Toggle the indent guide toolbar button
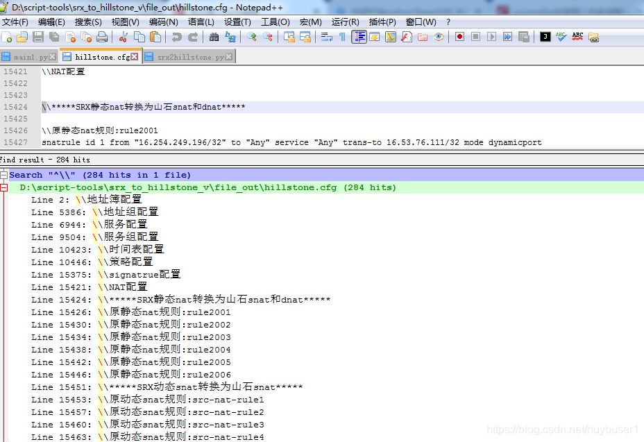 pos(359,37)
